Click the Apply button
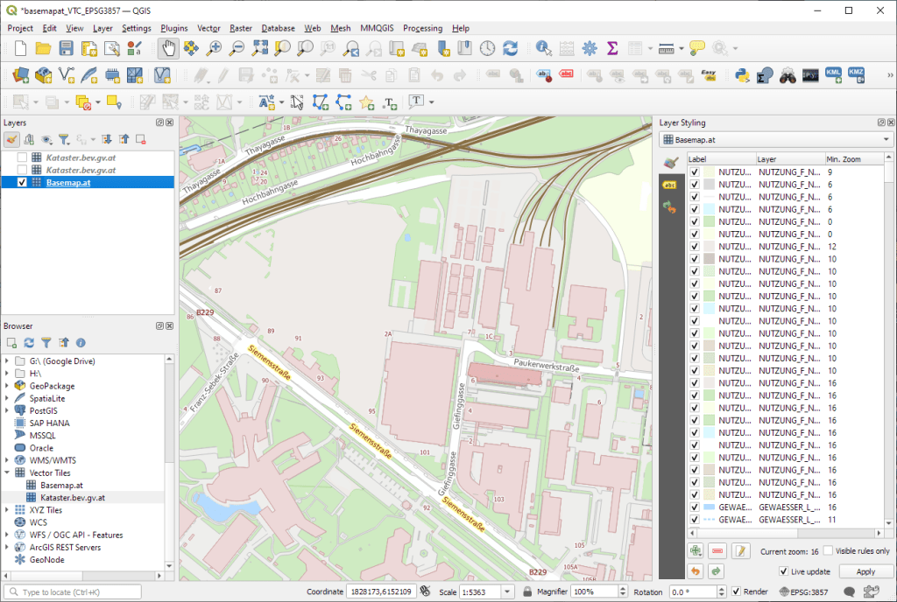 pos(865,571)
